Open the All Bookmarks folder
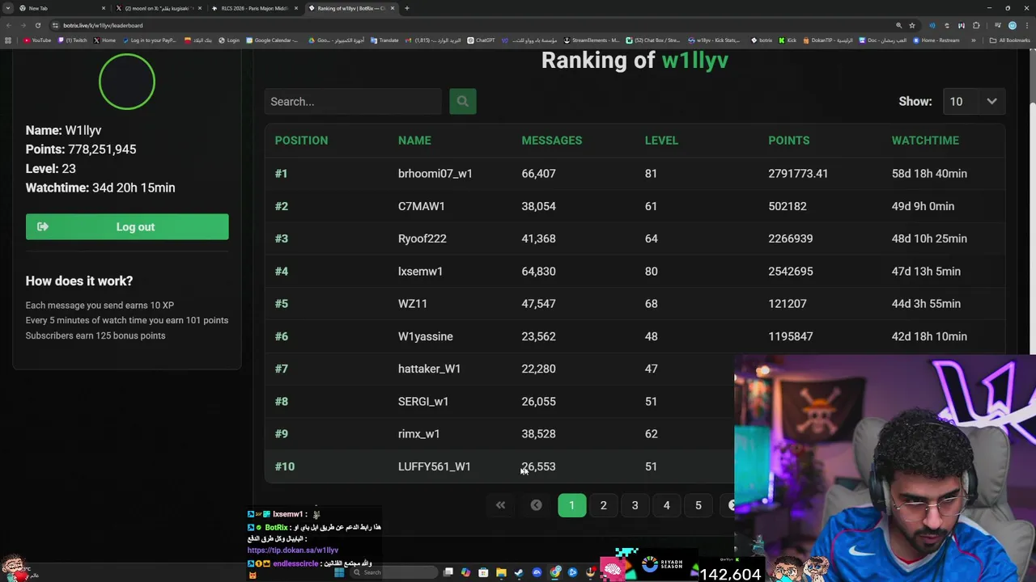The width and height of the screenshot is (1036, 582). point(1009,40)
